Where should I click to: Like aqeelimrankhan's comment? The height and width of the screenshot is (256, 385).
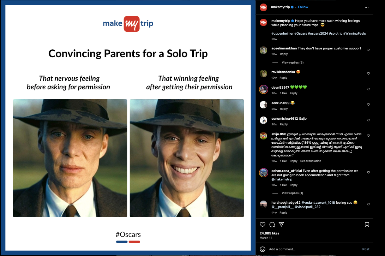(x=368, y=50)
